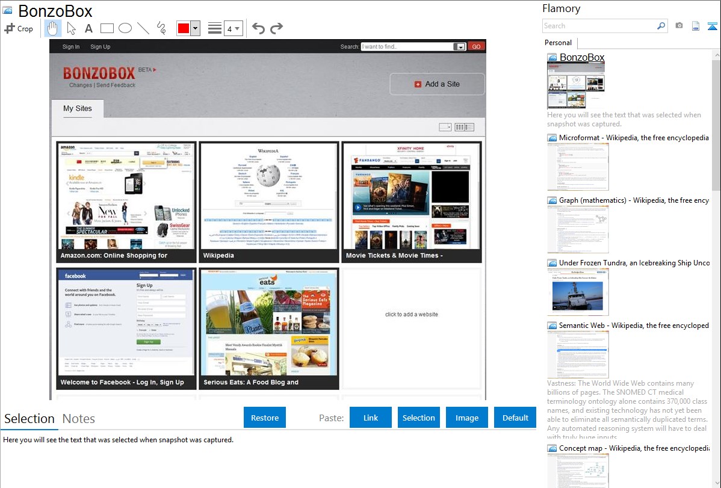Switch to the Notes tab

pos(79,419)
